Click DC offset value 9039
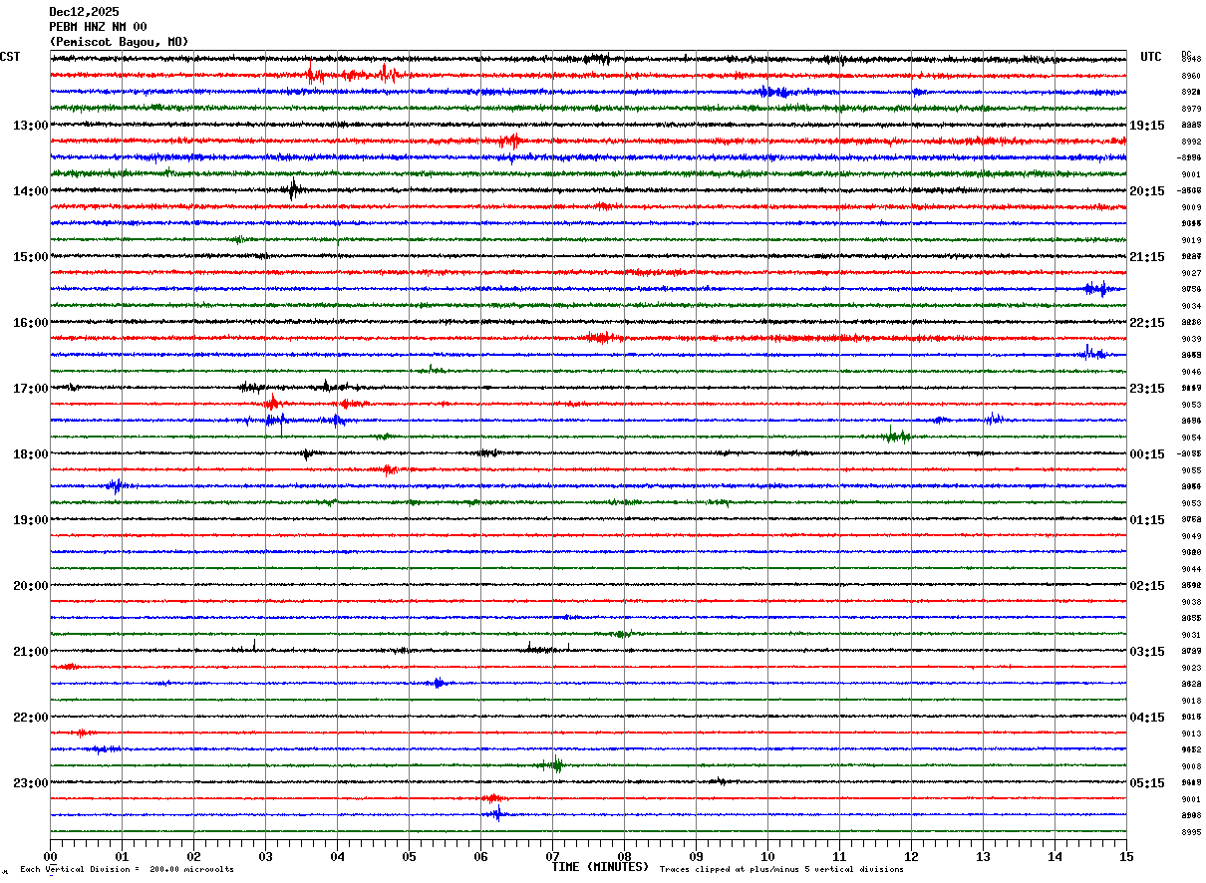The width and height of the screenshot is (1206, 883). (x=1191, y=339)
